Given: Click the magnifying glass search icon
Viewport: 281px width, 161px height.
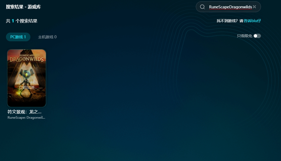Looking at the screenshot, I should point(202,7).
